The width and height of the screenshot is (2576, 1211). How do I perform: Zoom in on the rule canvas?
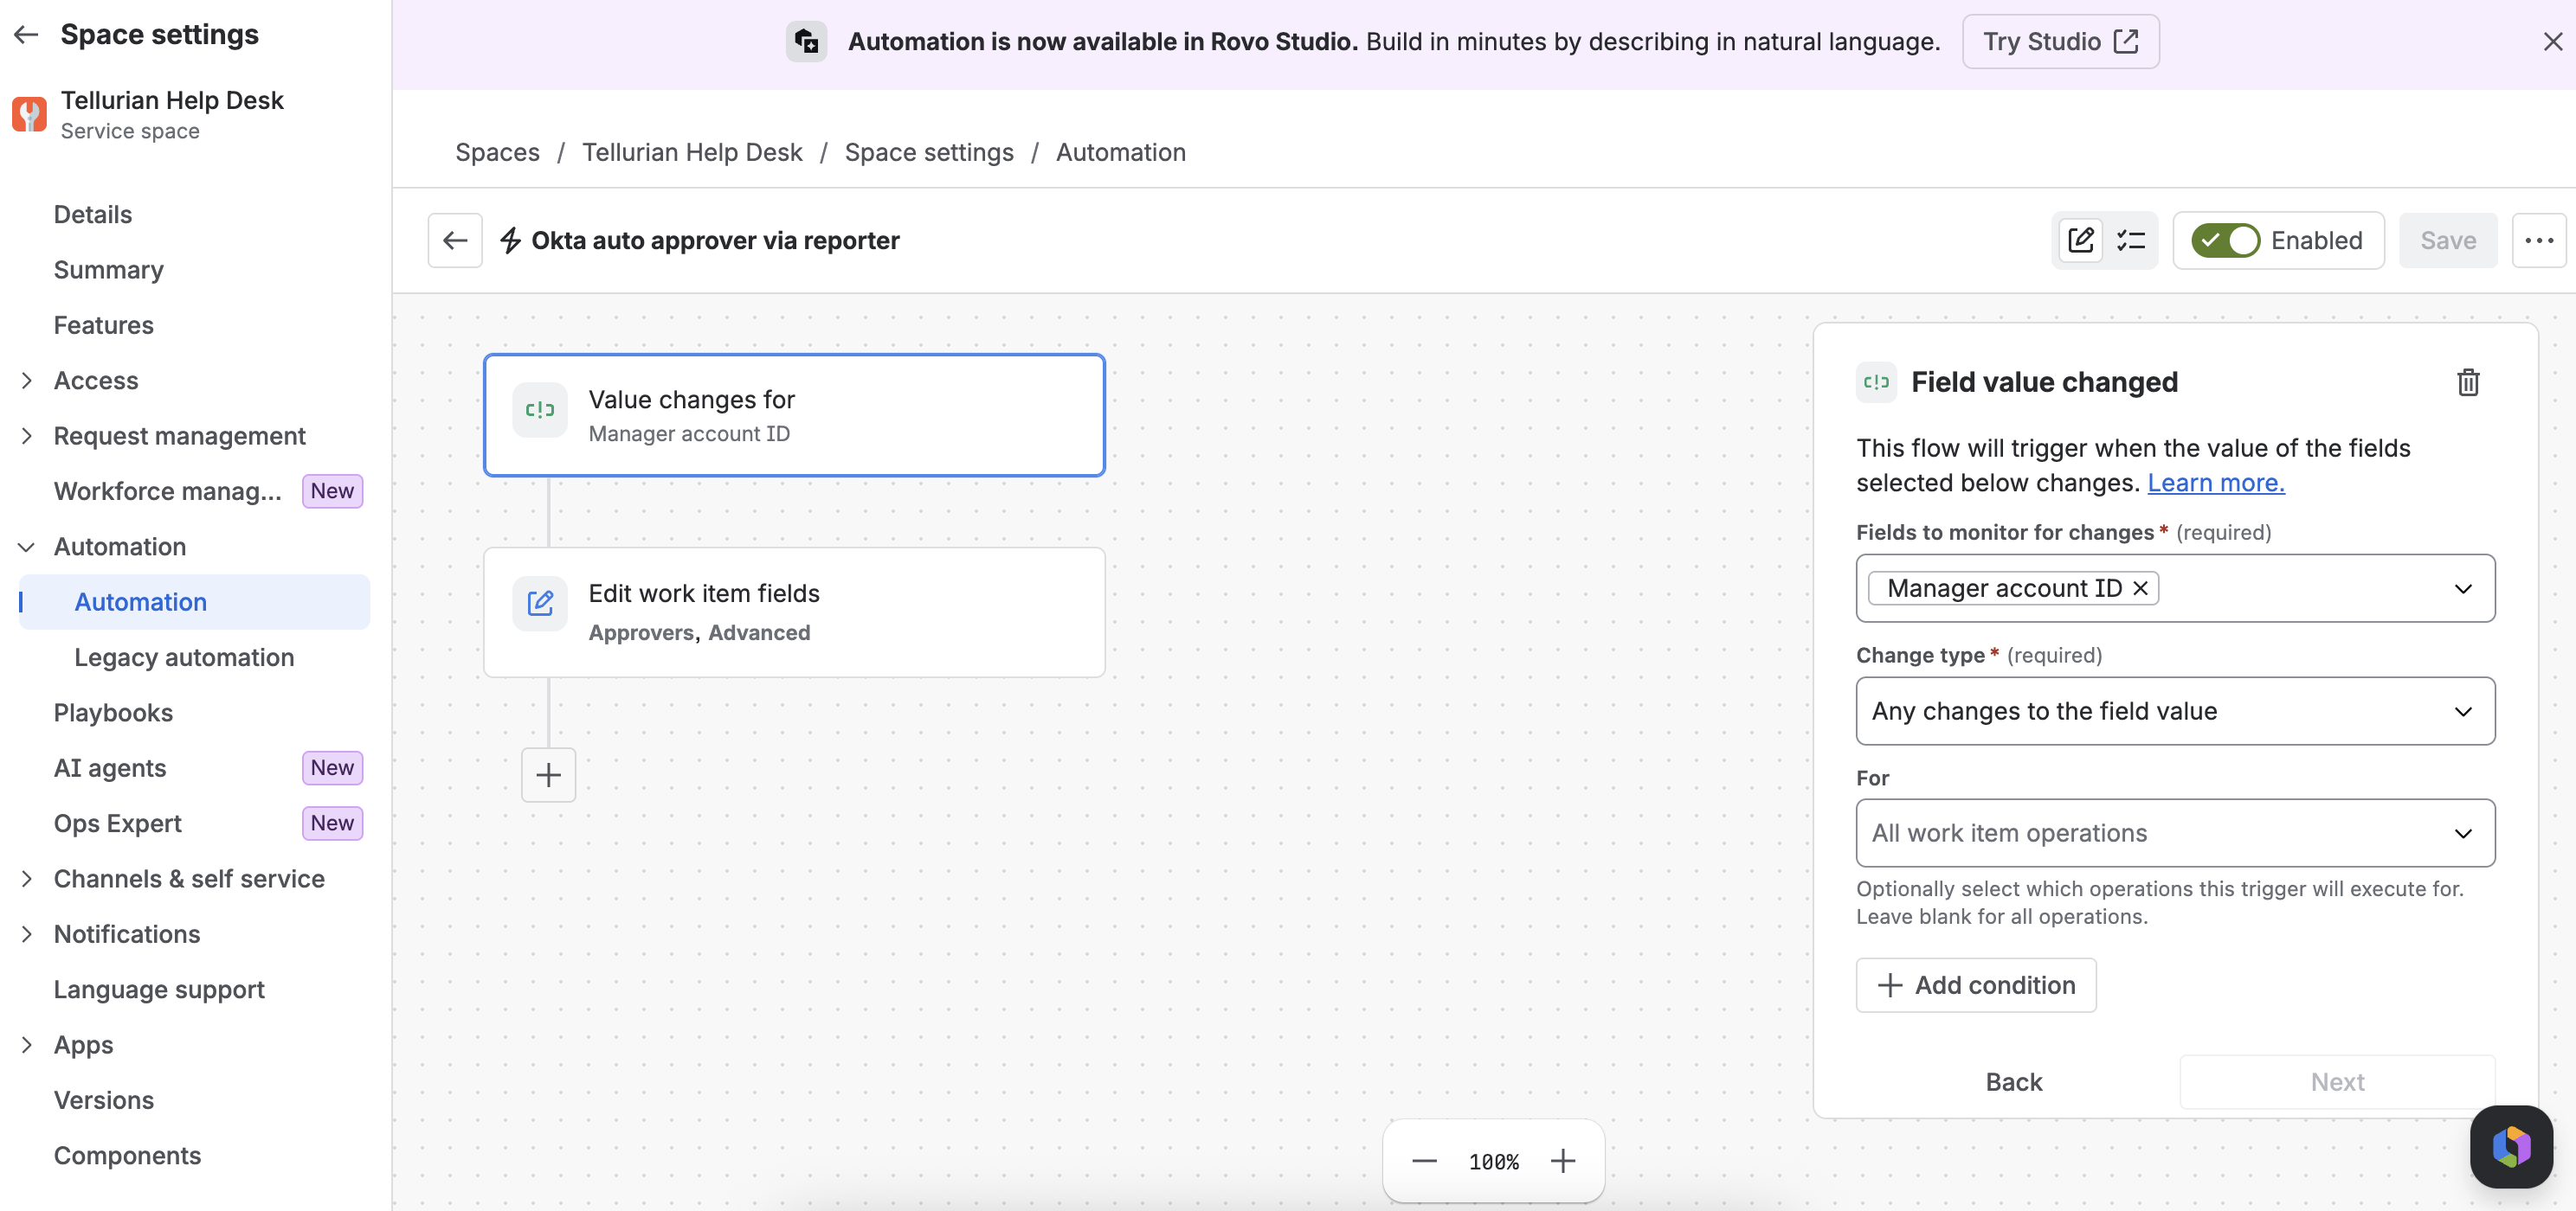point(1563,1161)
